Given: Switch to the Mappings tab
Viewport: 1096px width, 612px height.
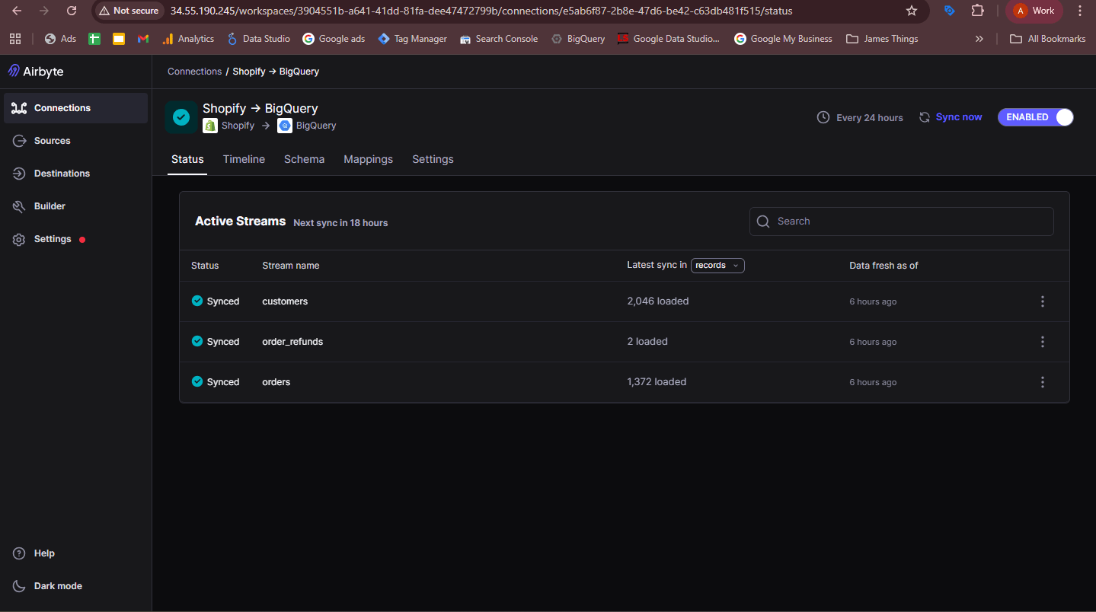Looking at the screenshot, I should tap(368, 159).
